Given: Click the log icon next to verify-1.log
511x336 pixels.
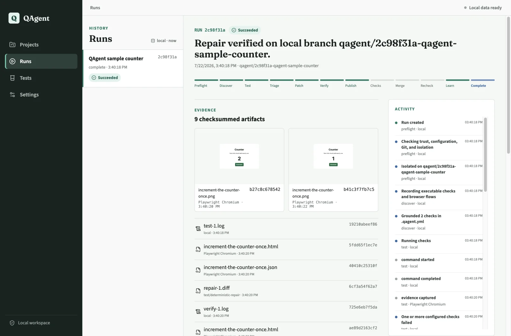Looking at the screenshot, I should pyautogui.click(x=198, y=311).
